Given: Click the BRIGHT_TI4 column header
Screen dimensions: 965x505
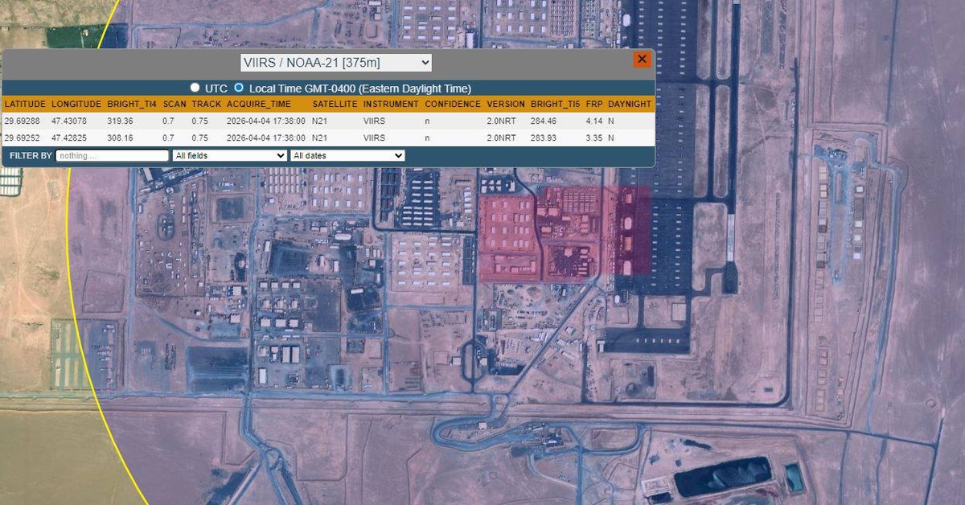Looking at the screenshot, I should [132, 104].
